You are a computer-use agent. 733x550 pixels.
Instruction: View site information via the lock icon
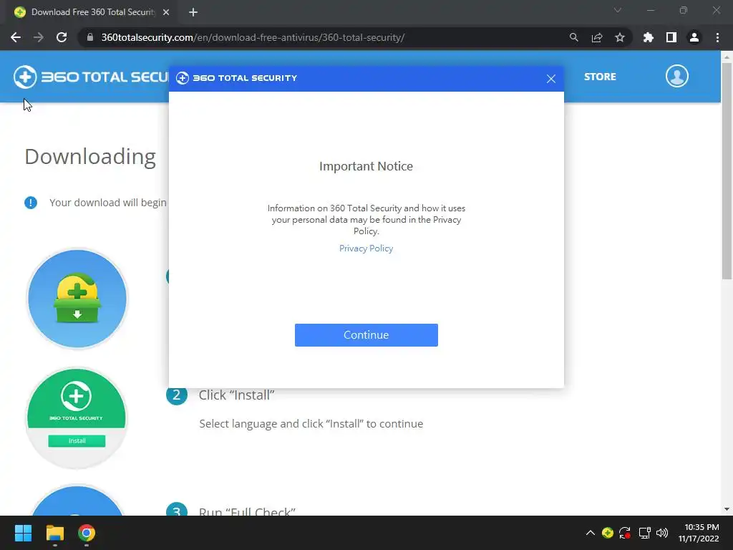coord(89,37)
